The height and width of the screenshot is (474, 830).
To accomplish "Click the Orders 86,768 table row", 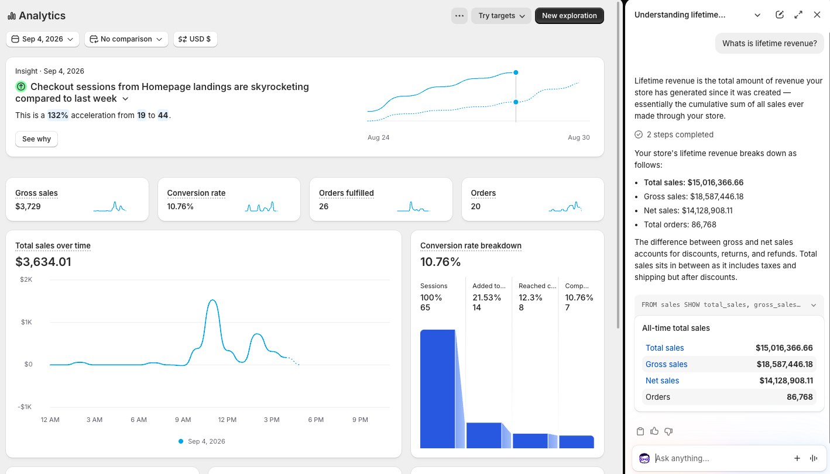I will tap(729, 397).
